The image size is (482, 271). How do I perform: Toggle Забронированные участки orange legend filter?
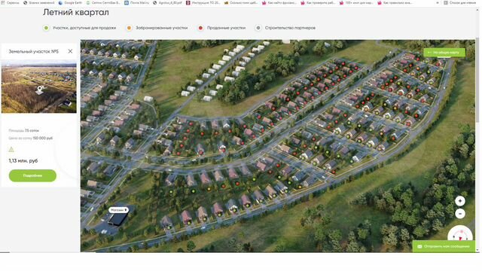(157, 28)
